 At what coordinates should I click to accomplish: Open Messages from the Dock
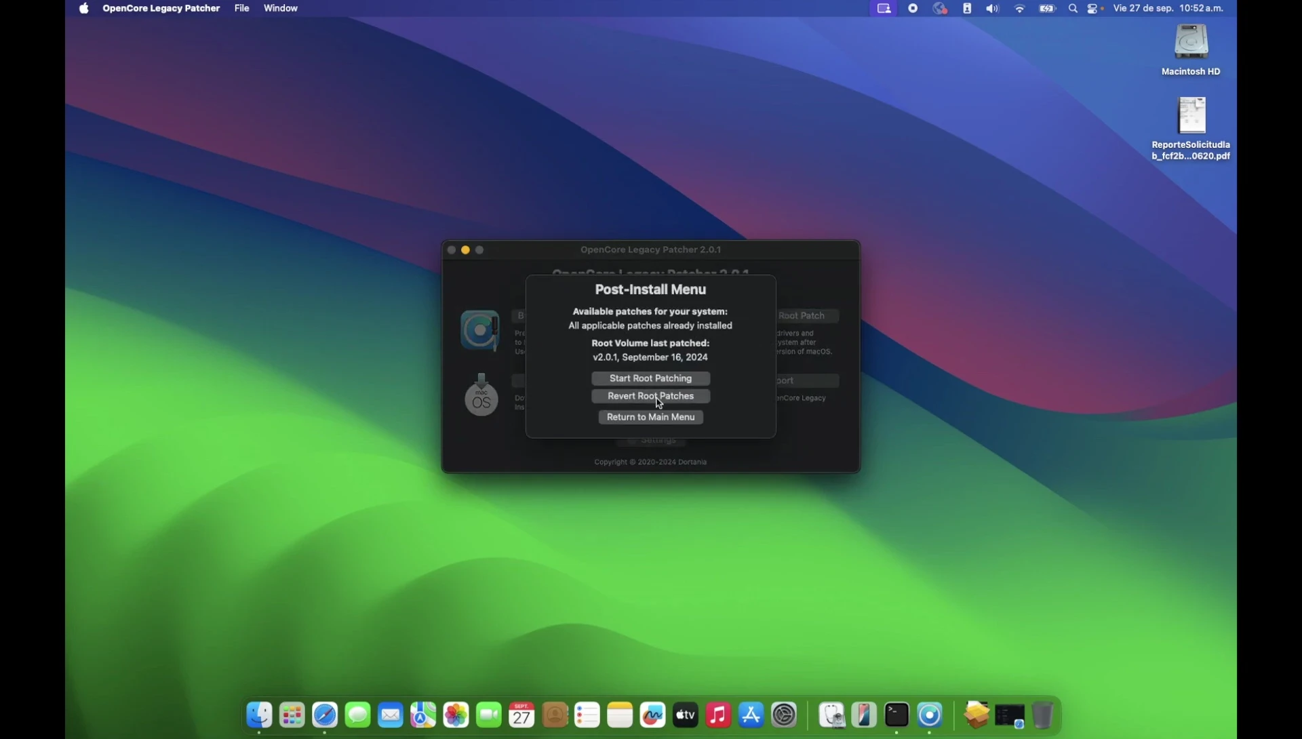(357, 715)
